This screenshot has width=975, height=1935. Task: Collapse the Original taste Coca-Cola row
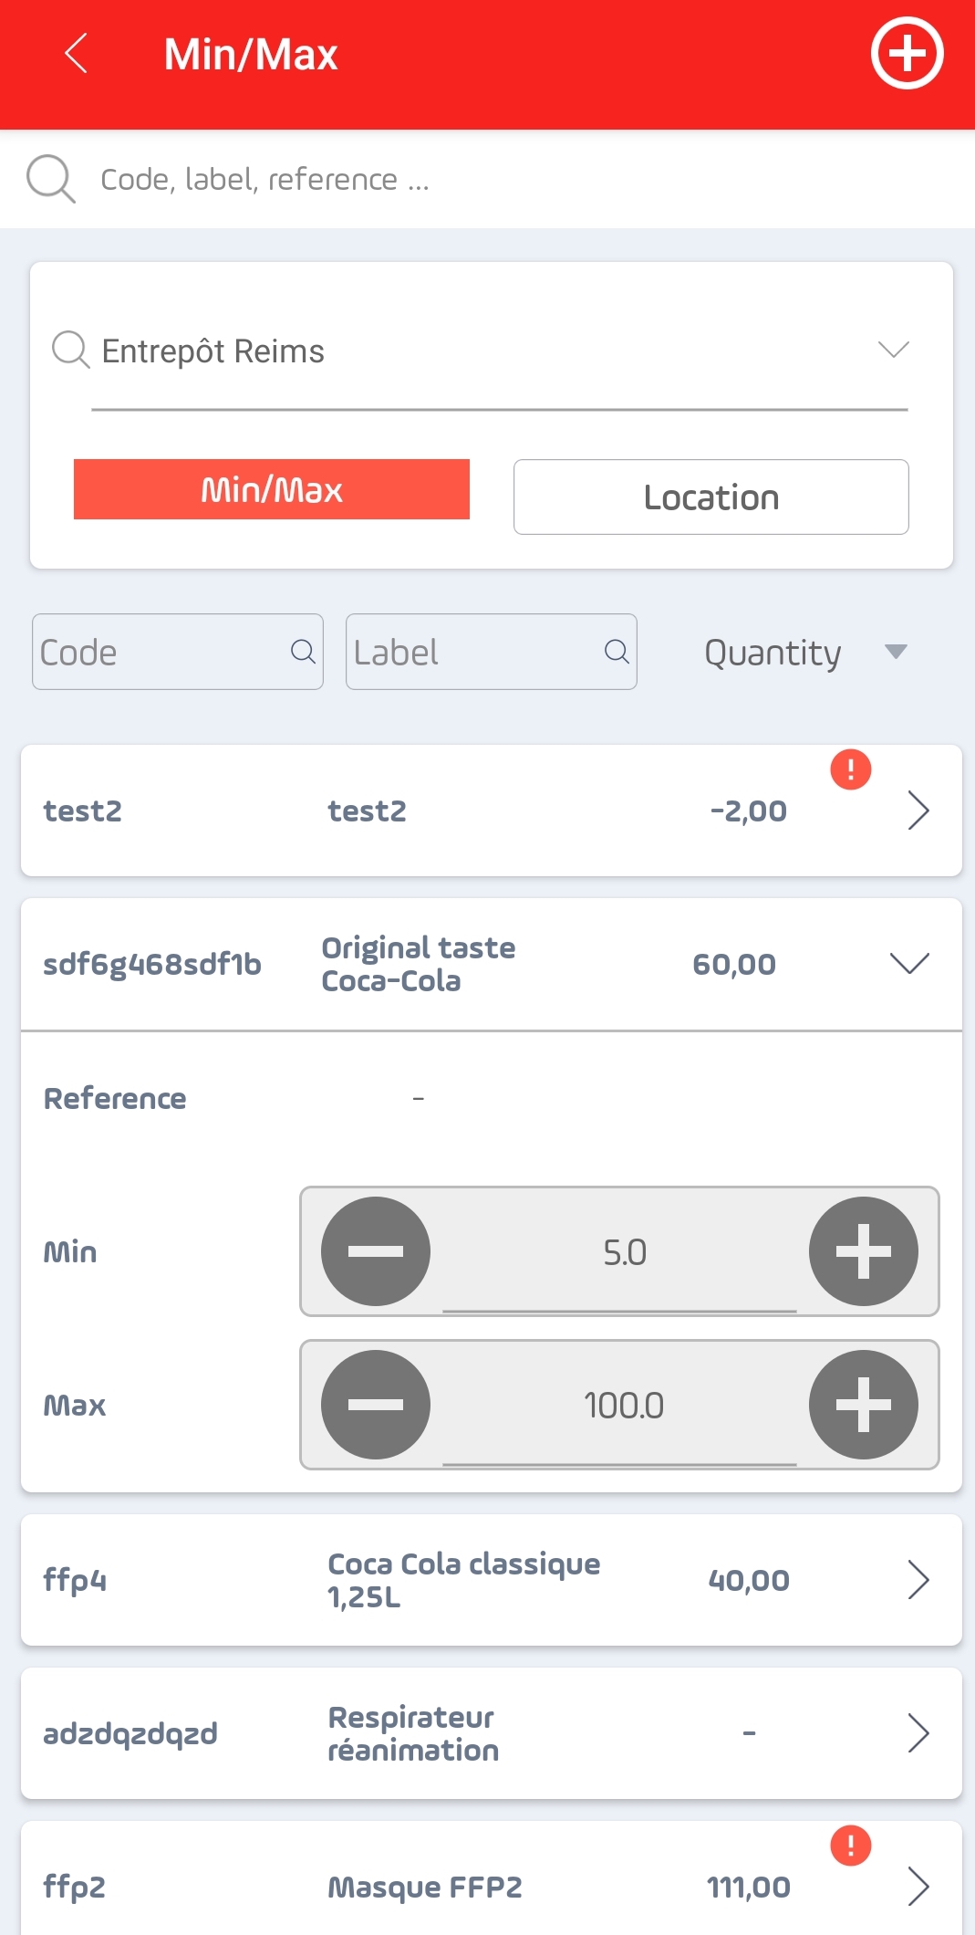tap(908, 964)
